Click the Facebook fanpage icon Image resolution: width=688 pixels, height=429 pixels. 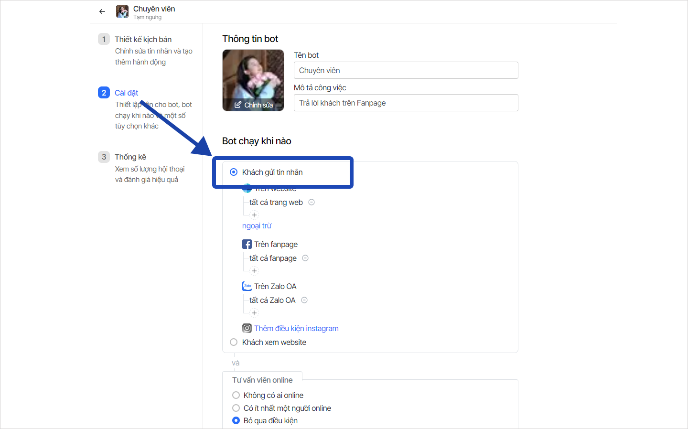[x=247, y=244]
